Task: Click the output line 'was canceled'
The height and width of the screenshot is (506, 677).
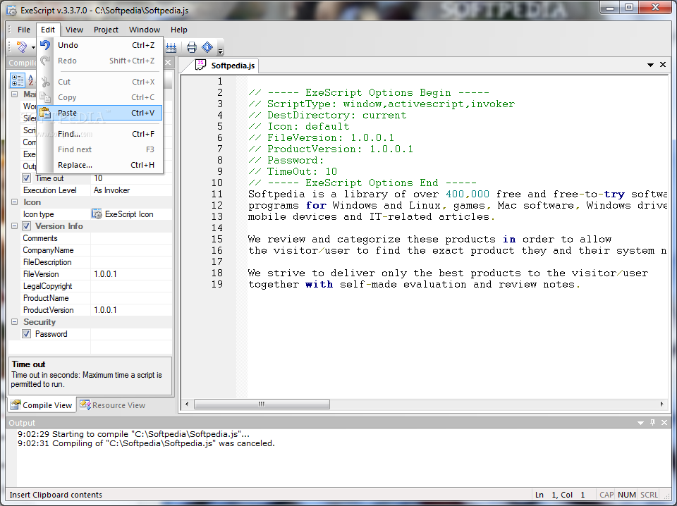Action: click(x=146, y=443)
